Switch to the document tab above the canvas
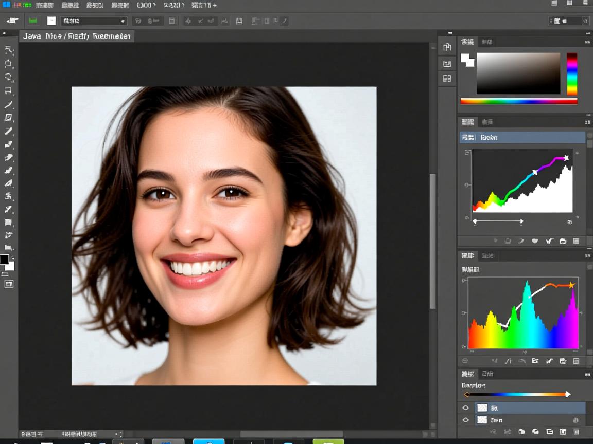The image size is (593, 444). point(77,36)
